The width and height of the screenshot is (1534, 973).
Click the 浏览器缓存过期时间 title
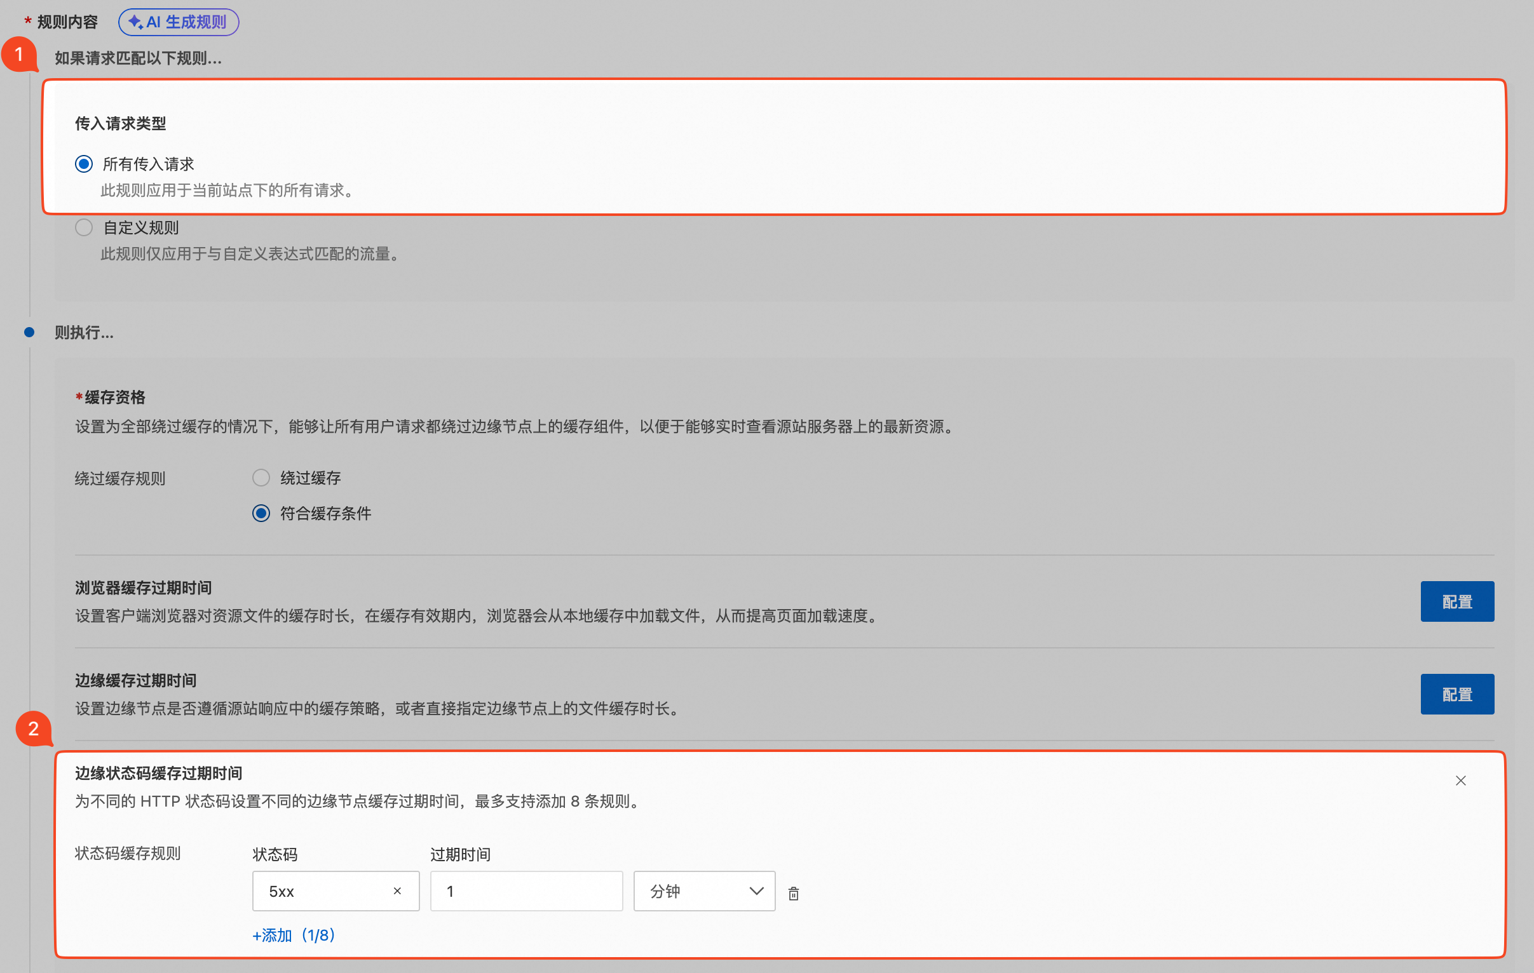144,587
